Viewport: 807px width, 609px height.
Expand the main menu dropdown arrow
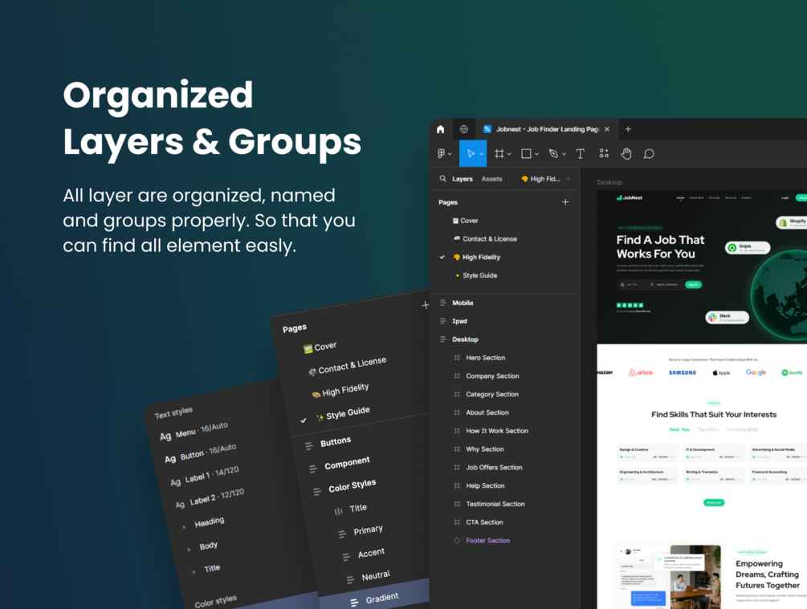(450, 154)
